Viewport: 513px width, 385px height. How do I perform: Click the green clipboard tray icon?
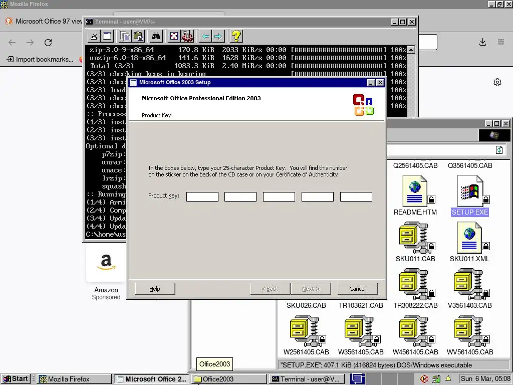(436, 379)
